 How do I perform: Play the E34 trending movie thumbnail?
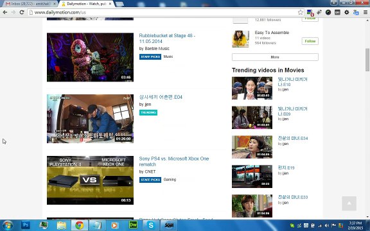tap(252, 147)
